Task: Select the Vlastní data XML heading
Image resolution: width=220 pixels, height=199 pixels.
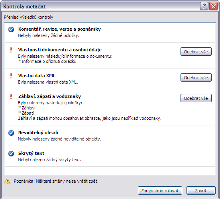Action: [37, 76]
